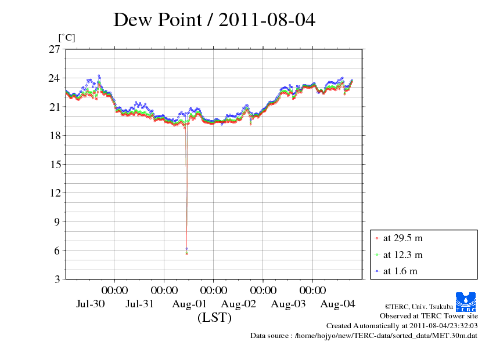The image size is (489, 345).
Task: Click the lowest data point of the spike near 6
Action: (186, 254)
